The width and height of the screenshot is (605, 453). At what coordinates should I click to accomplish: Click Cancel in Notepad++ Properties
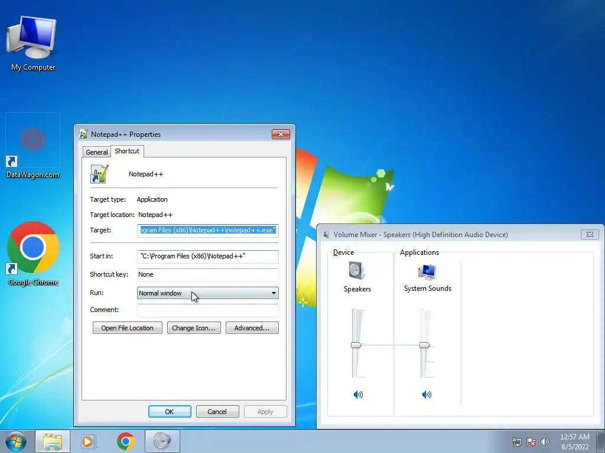tap(217, 411)
